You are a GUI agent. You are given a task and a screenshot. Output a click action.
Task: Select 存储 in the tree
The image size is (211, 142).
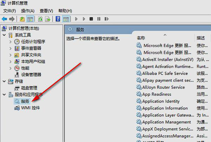coord(19,81)
